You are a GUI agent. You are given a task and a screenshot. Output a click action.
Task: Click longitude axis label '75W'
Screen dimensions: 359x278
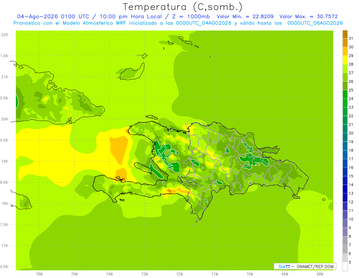(x=74, y=274)
